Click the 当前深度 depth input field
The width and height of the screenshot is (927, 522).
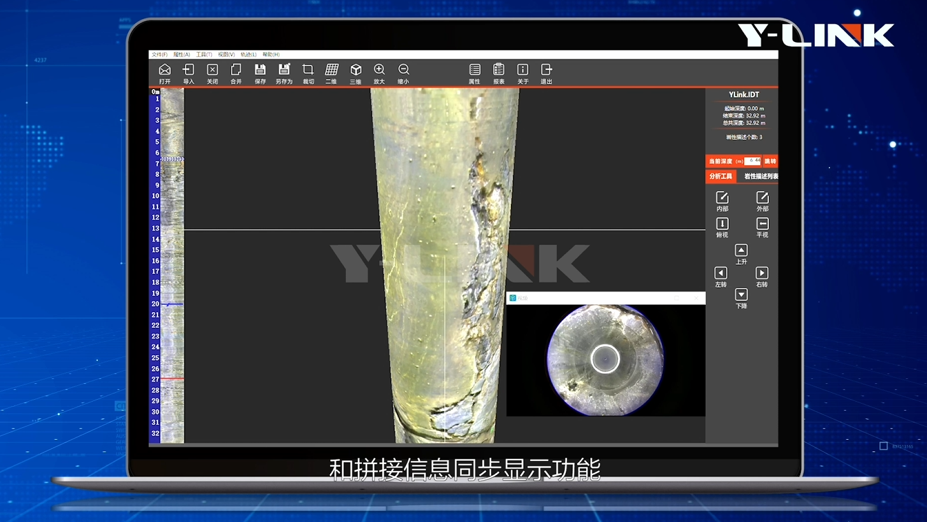[x=752, y=161]
